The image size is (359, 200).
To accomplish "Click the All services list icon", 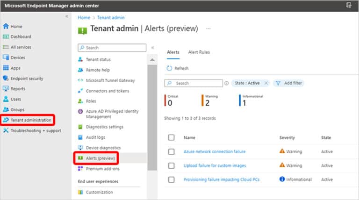I will tap(6, 47).
